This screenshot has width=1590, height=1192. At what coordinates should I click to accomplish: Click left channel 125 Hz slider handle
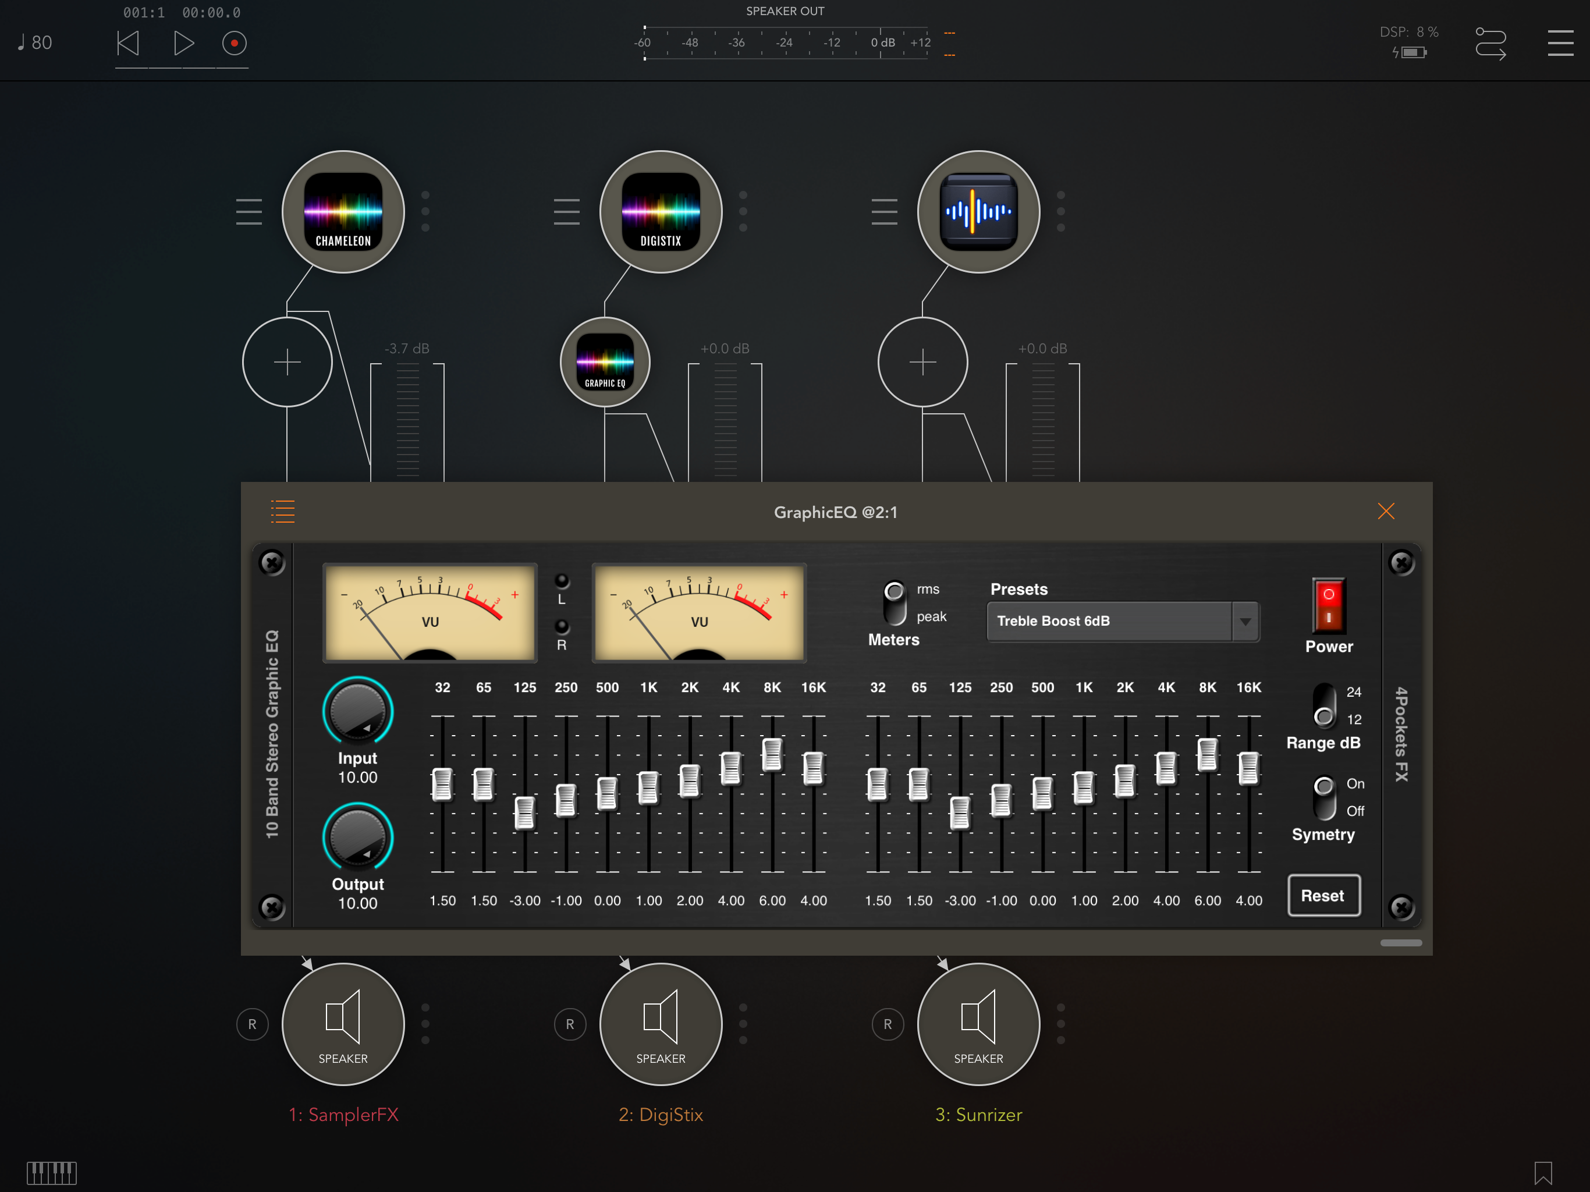(525, 813)
